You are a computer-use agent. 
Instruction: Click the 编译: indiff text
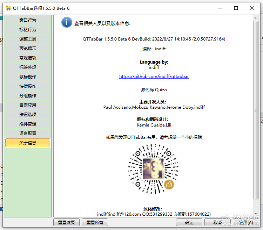pos(154,49)
